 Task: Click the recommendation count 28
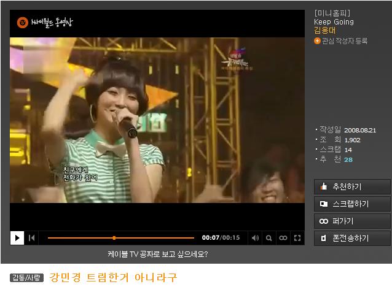(x=348, y=159)
